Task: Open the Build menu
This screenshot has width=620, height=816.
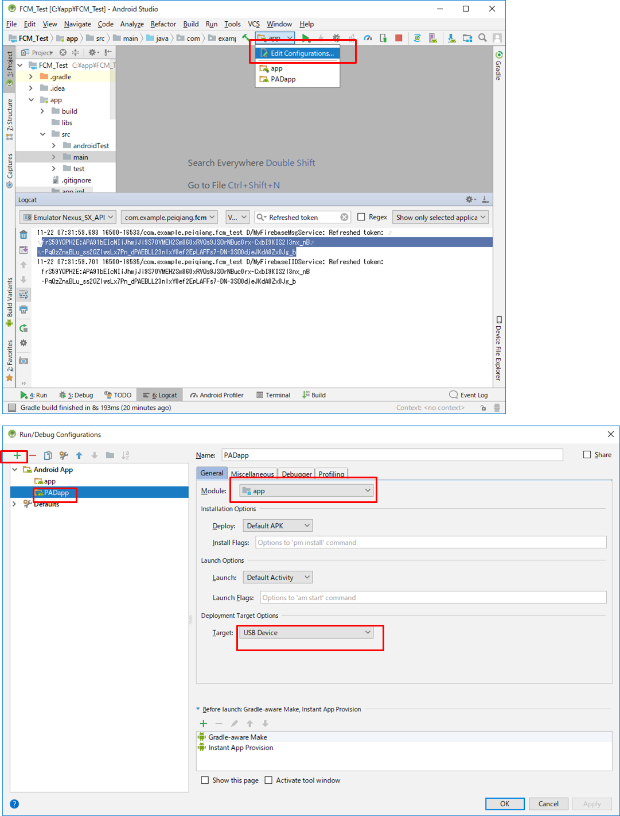Action: (x=191, y=24)
